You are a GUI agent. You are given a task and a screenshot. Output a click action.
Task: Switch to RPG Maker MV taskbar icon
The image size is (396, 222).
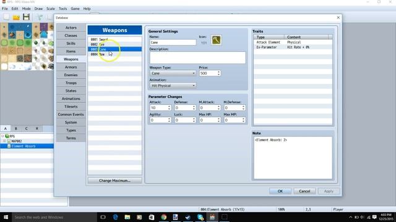click(x=212, y=217)
